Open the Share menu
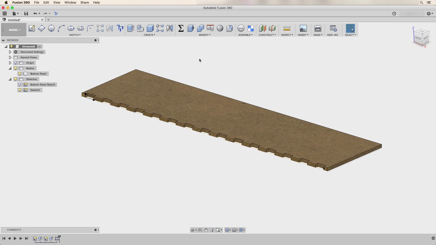Viewport: 436px width, 245px height. click(84, 2)
